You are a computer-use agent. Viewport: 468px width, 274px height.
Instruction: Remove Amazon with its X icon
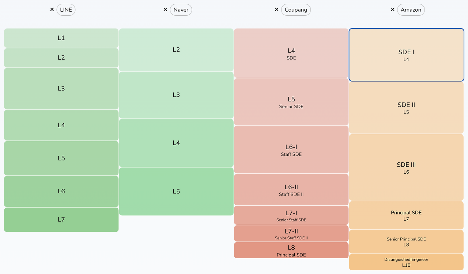coord(393,9)
